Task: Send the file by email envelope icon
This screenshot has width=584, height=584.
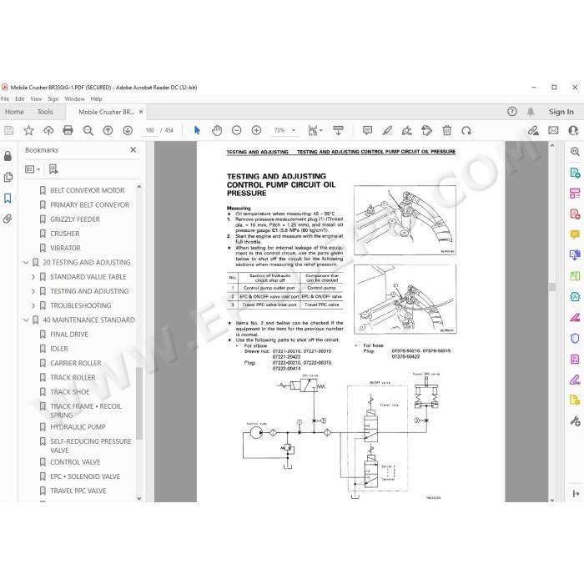Action: [x=553, y=130]
